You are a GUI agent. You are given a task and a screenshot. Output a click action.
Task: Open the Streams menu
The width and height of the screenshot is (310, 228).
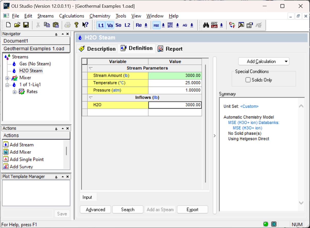45,16
